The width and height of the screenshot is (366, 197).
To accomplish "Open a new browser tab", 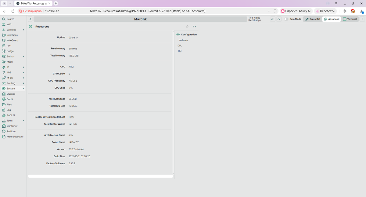I will (56, 3).
